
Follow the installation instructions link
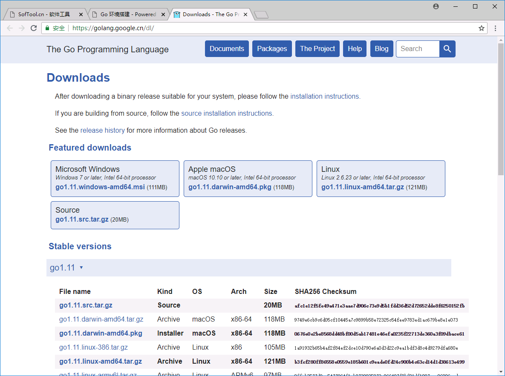click(x=325, y=97)
